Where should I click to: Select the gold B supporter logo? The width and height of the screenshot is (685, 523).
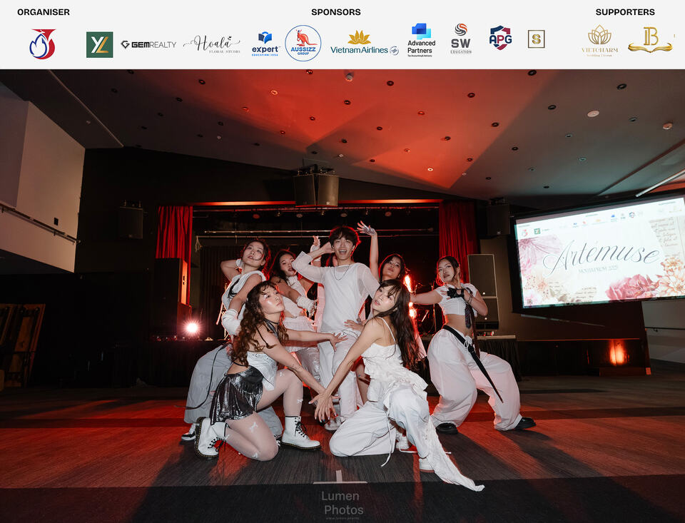(x=650, y=39)
